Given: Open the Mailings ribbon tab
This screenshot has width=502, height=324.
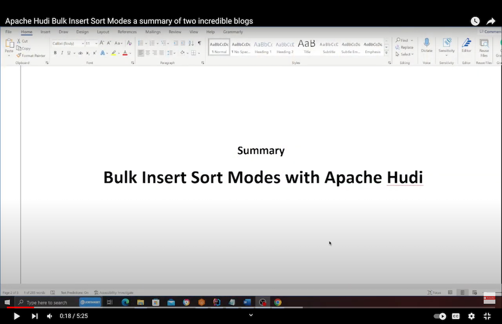Looking at the screenshot, I should tap(153, 32).
